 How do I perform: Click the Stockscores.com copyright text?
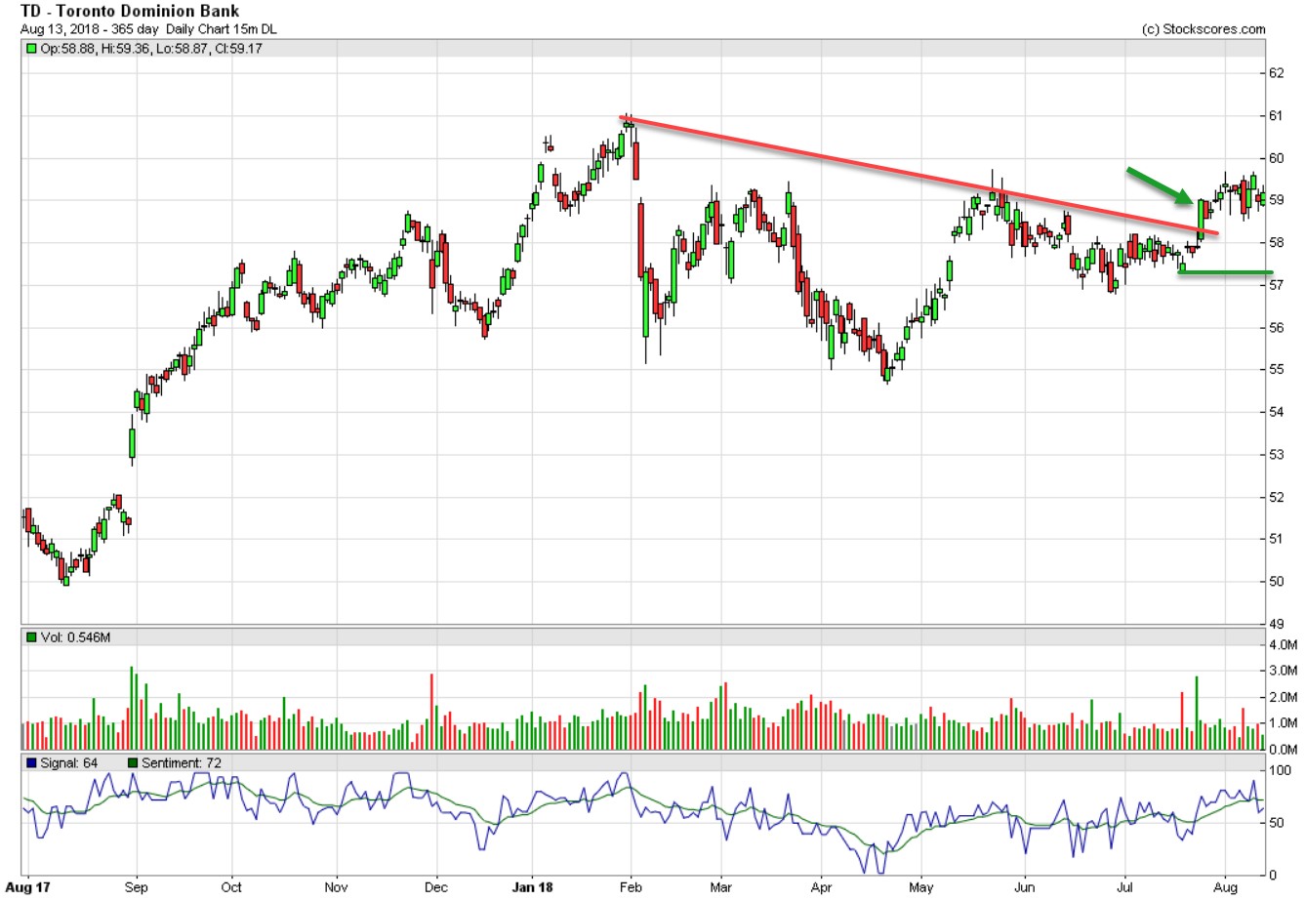1203,29
